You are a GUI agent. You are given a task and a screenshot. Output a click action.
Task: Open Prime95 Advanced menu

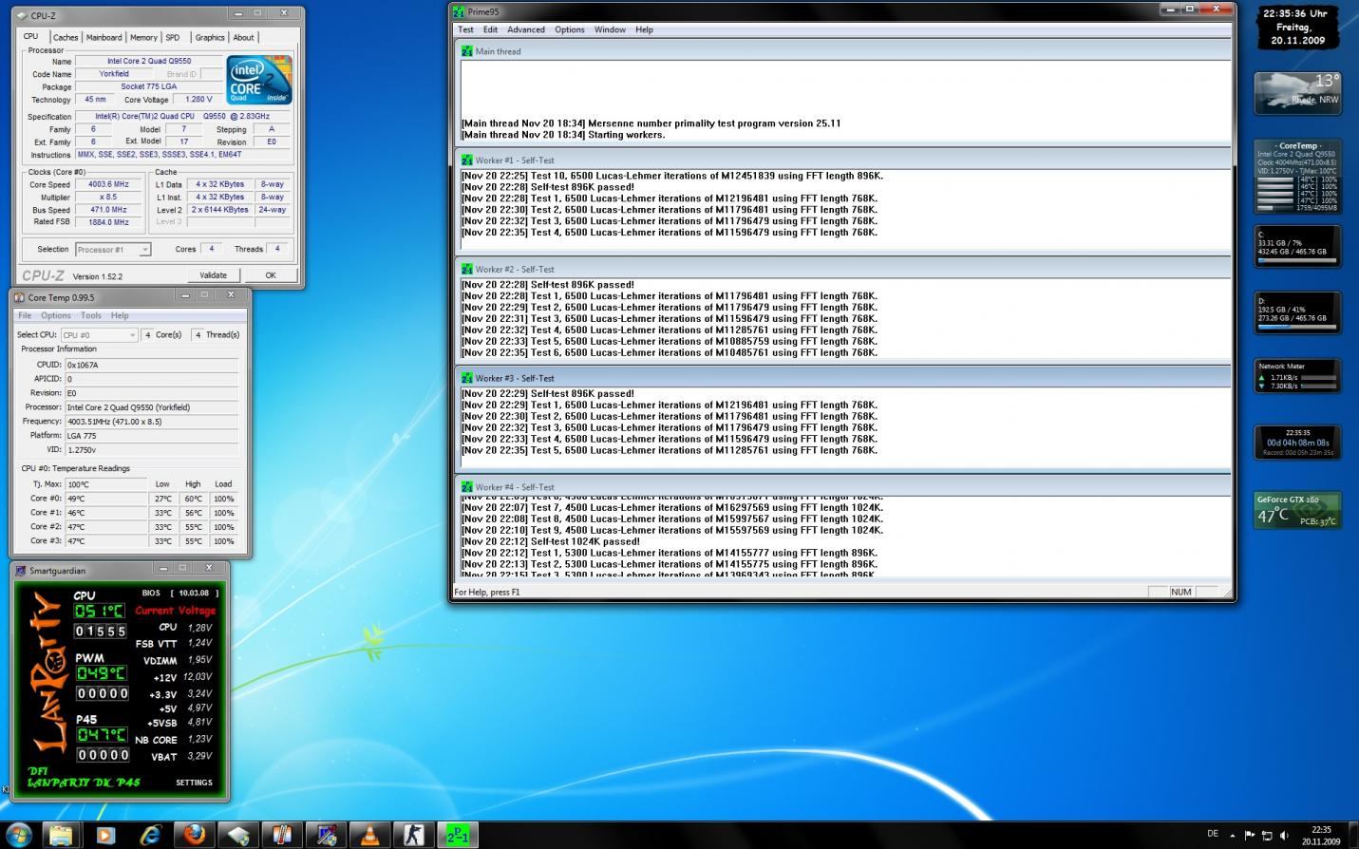[526, 29]
